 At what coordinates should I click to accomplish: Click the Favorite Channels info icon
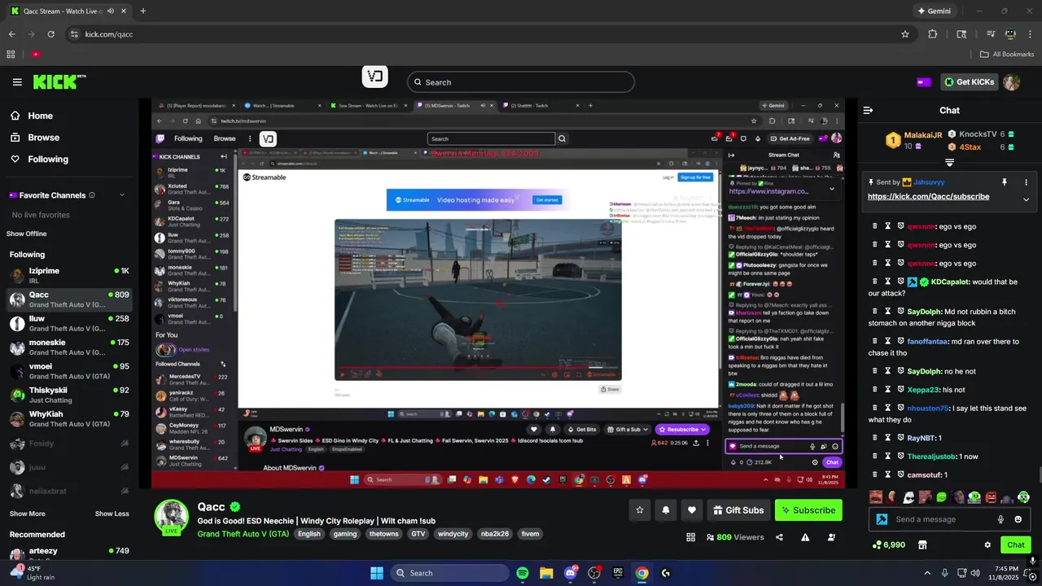(92, 195)
